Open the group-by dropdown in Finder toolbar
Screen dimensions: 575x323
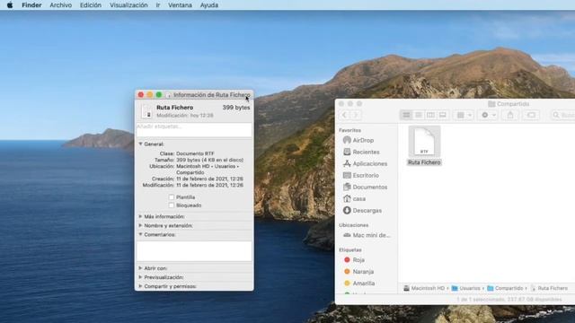pyautogui.click(x=464, y=115)
